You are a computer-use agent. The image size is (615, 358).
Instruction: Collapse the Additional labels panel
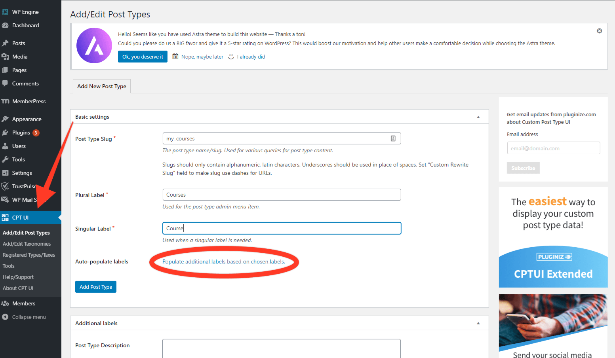point(478,324)
